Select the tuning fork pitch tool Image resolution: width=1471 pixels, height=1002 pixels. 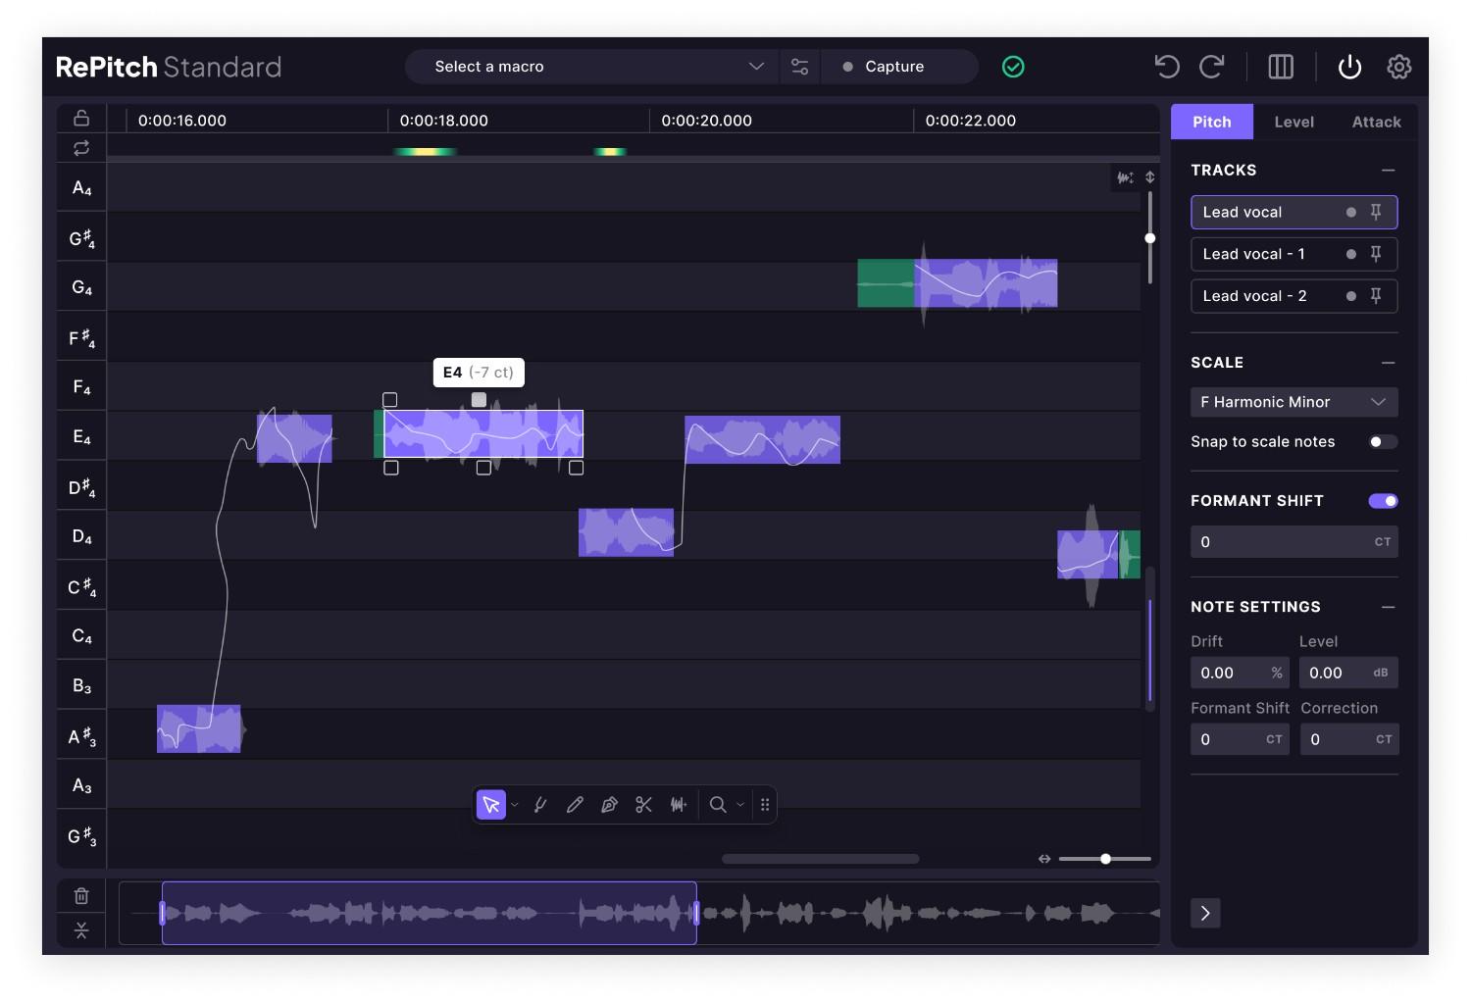(x=541, y=804)
